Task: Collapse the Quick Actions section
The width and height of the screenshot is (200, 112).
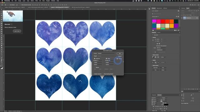Action: [x=152, y=66]
